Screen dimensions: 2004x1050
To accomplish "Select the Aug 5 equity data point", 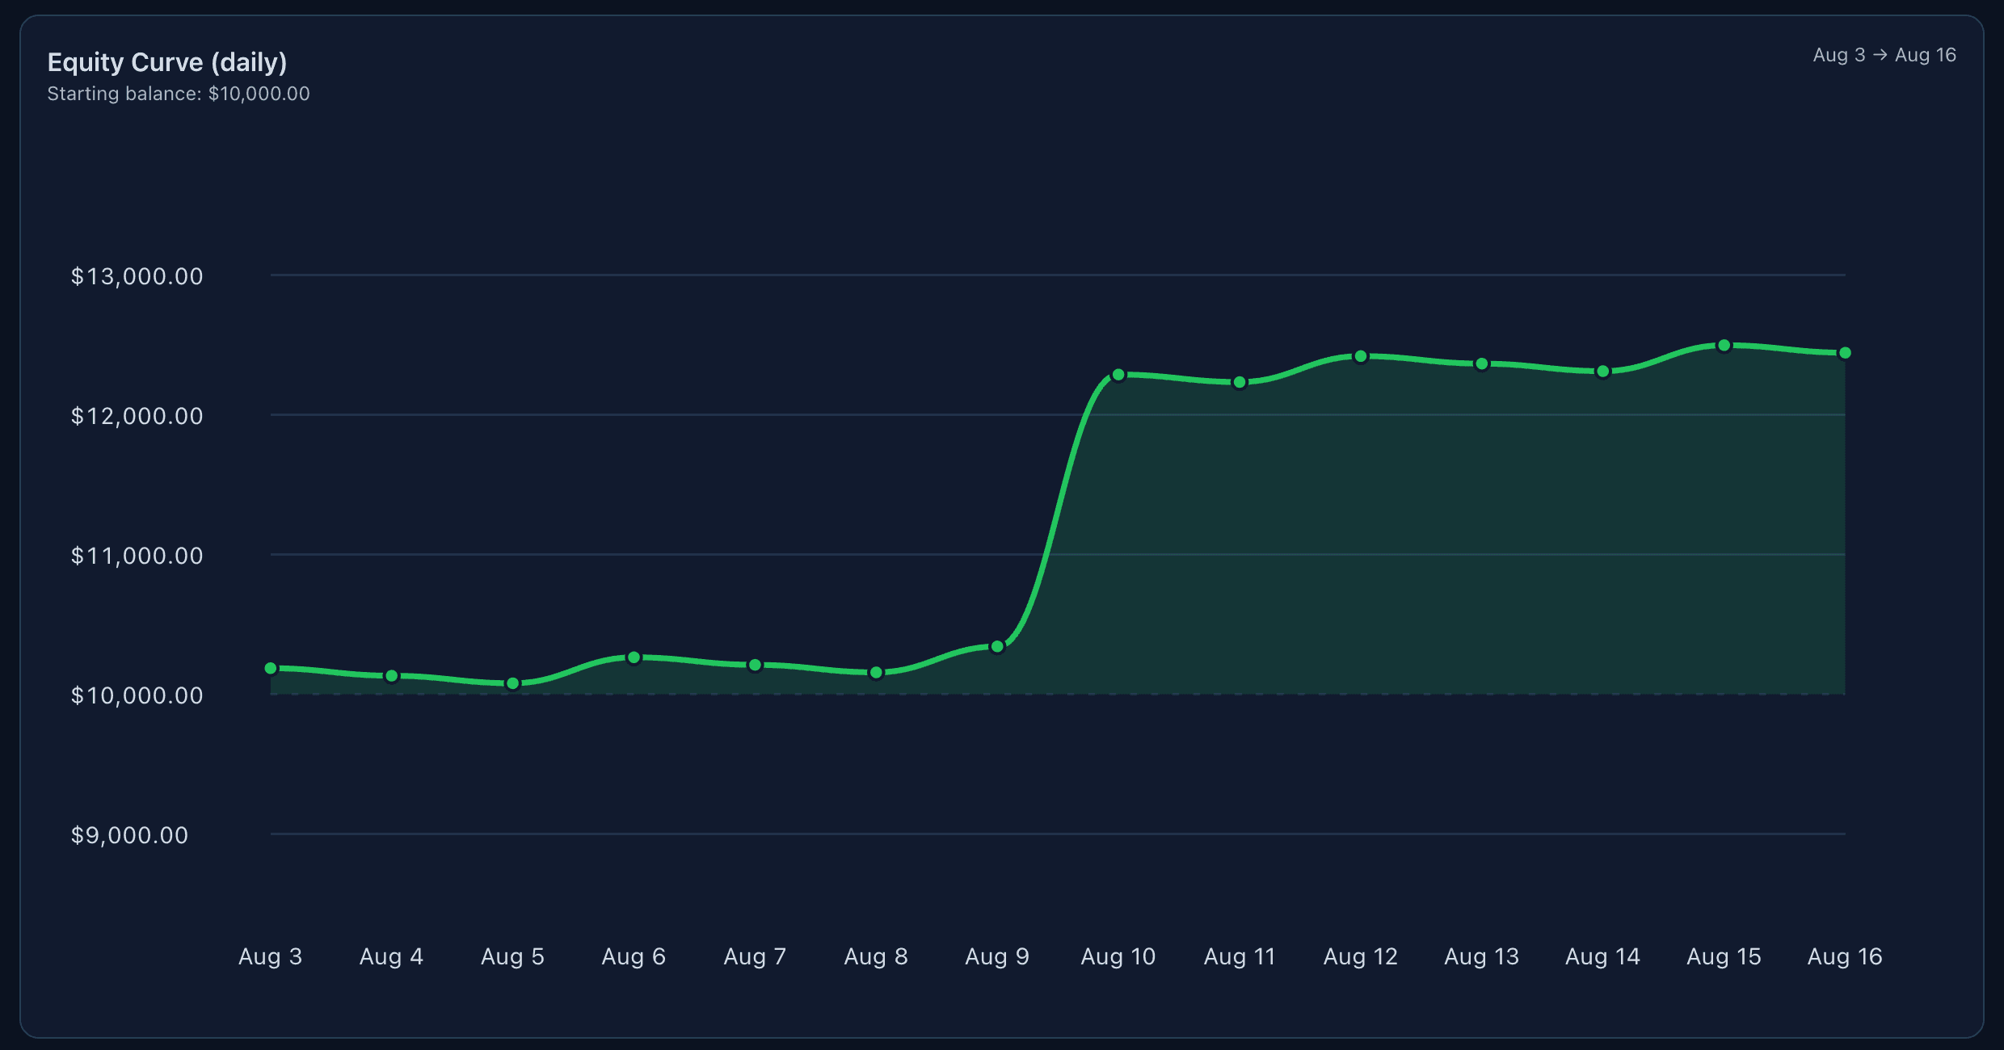I will (512, 683).
